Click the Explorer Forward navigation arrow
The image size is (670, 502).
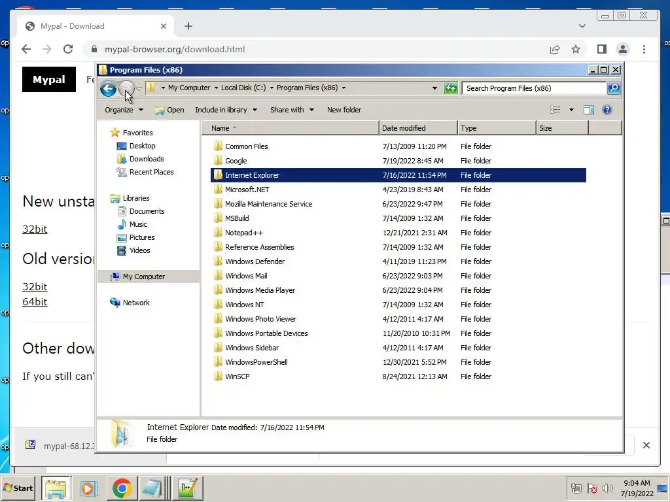click(126, 88)
